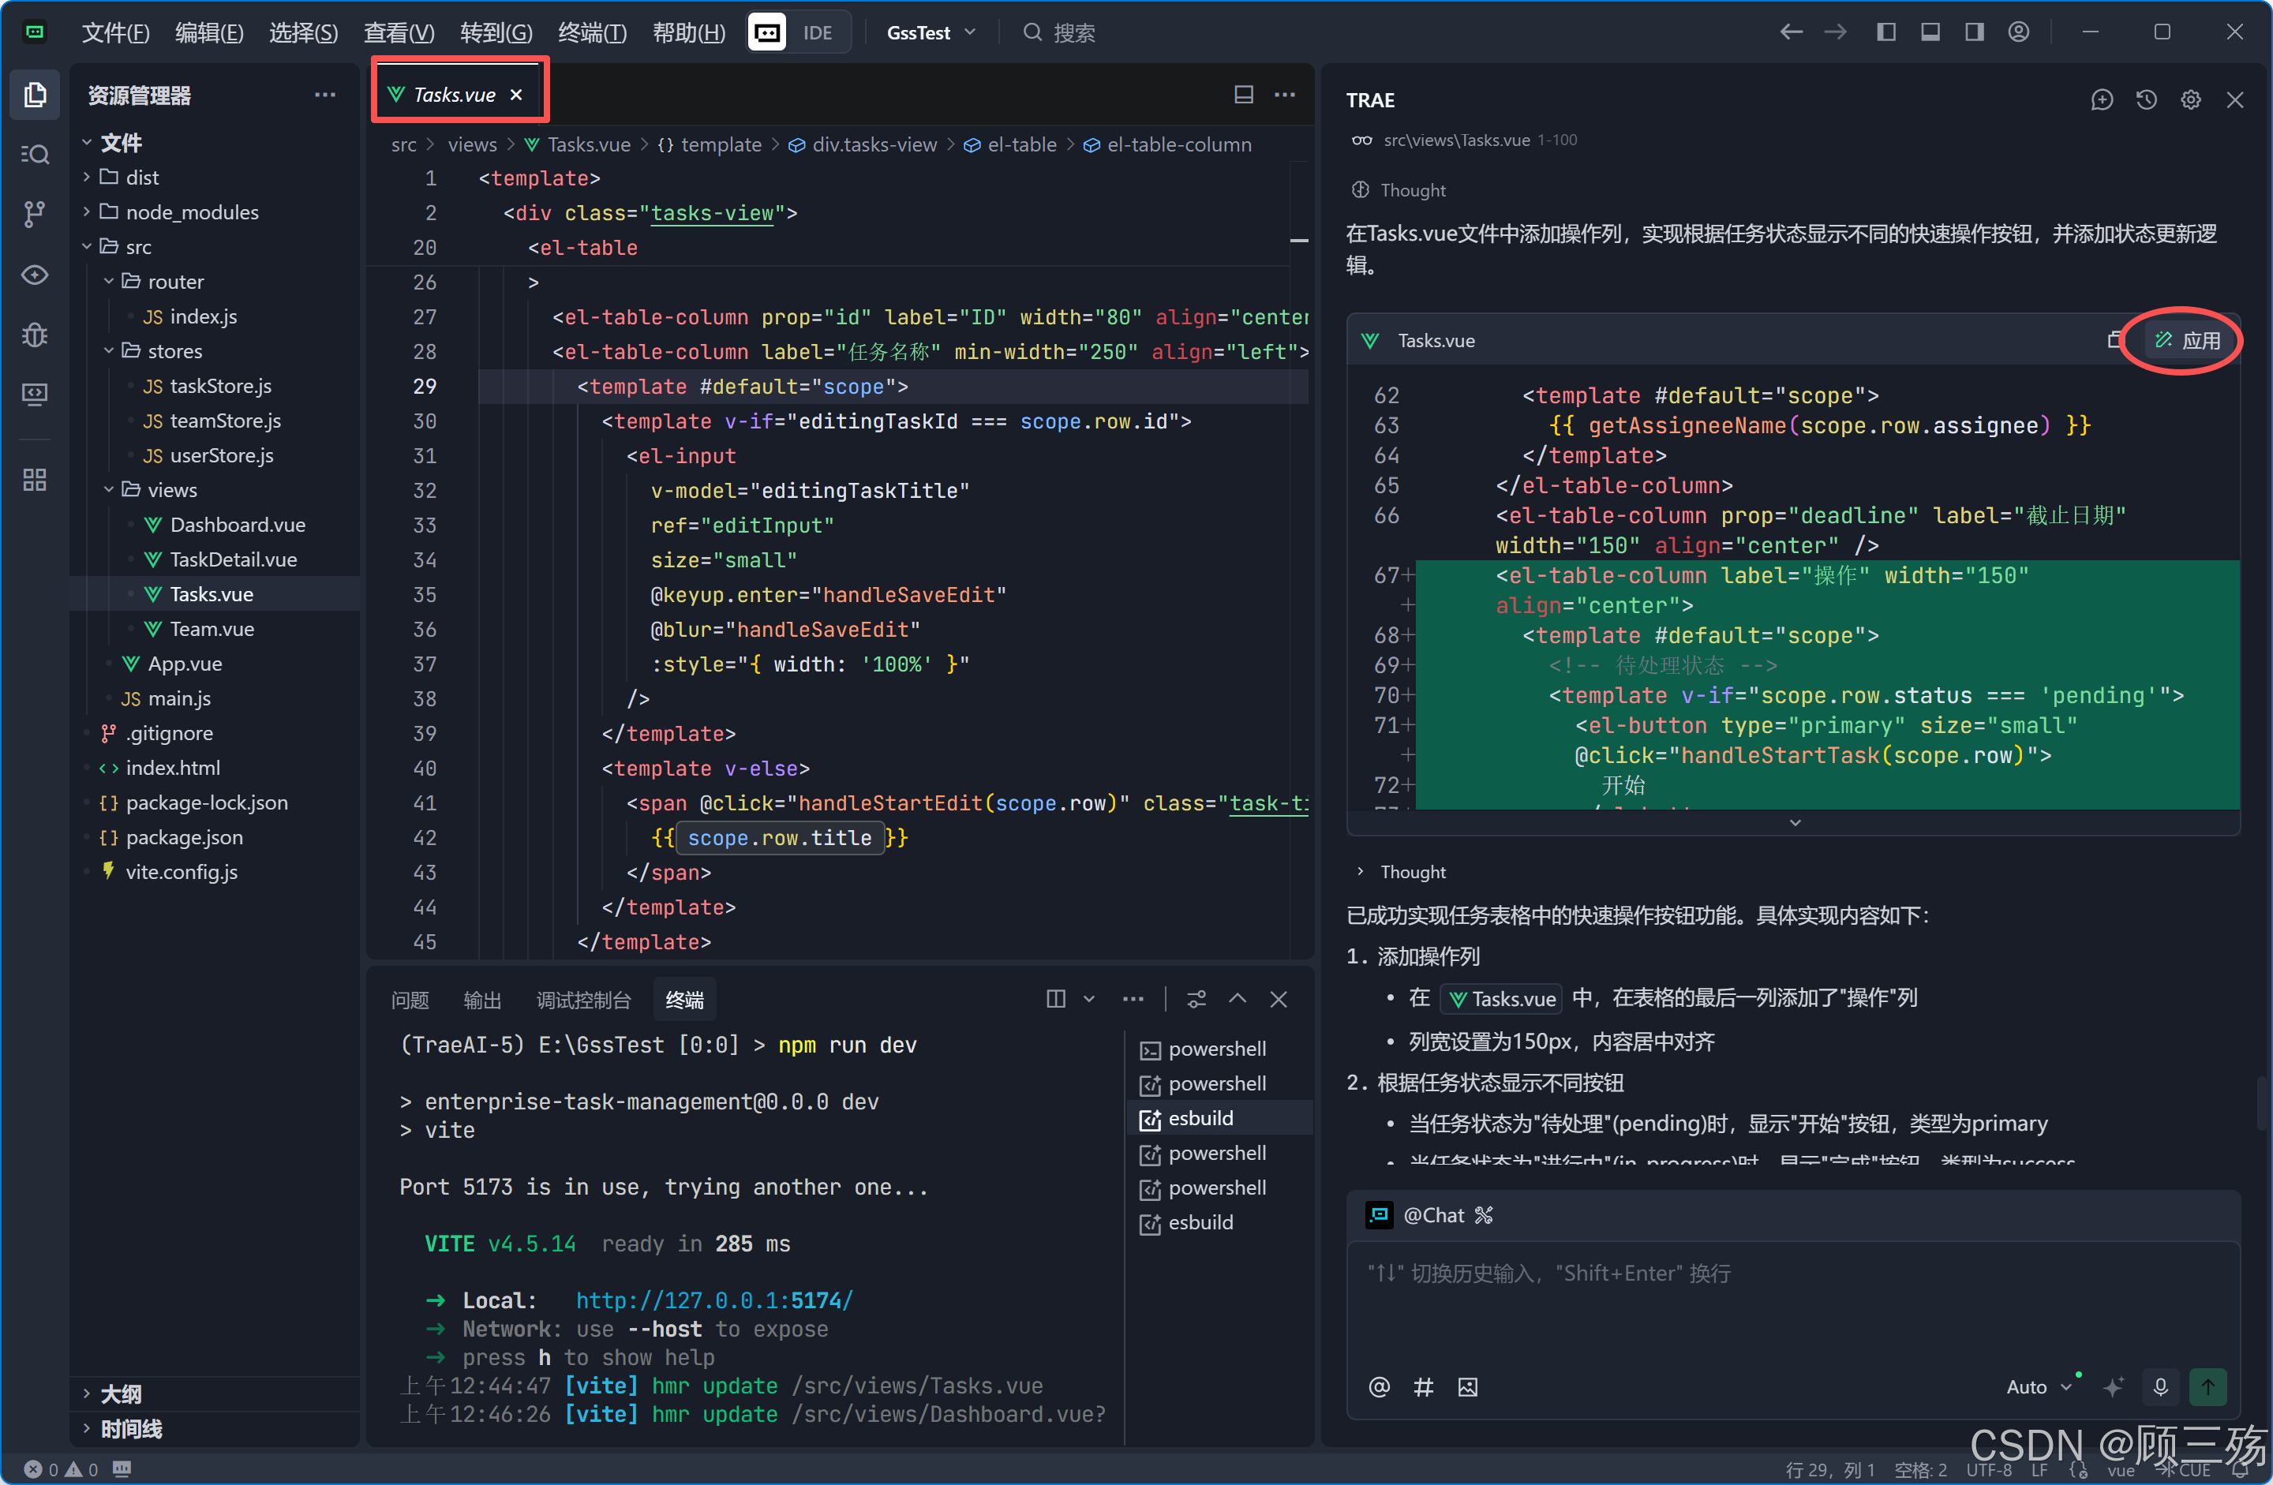Screen dimensions: 2273x1485
Task: Open the Extensions grid icon in sidebar
Action: pyautogui.click(x=36, y=480)
